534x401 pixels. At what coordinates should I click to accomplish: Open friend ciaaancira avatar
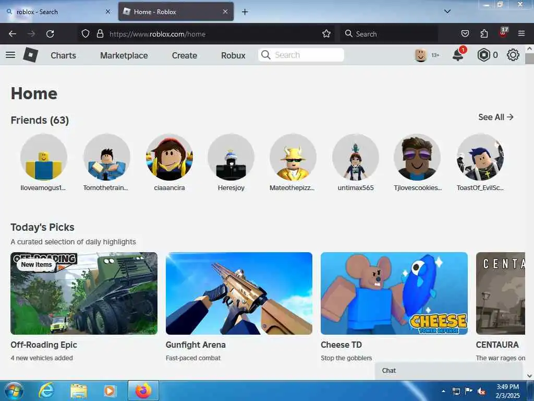coord(169,157)
